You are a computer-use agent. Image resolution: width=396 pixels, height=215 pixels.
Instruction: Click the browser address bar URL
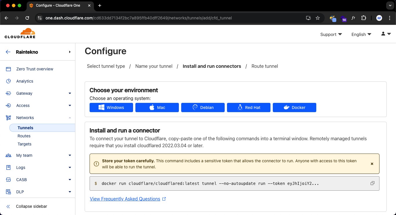click(x=139, y=18)
